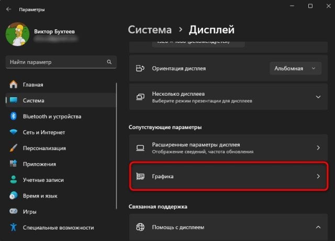Open Главная home section
Image resolution: width=335 pixels, height=241 pixels.
[32, 84]
